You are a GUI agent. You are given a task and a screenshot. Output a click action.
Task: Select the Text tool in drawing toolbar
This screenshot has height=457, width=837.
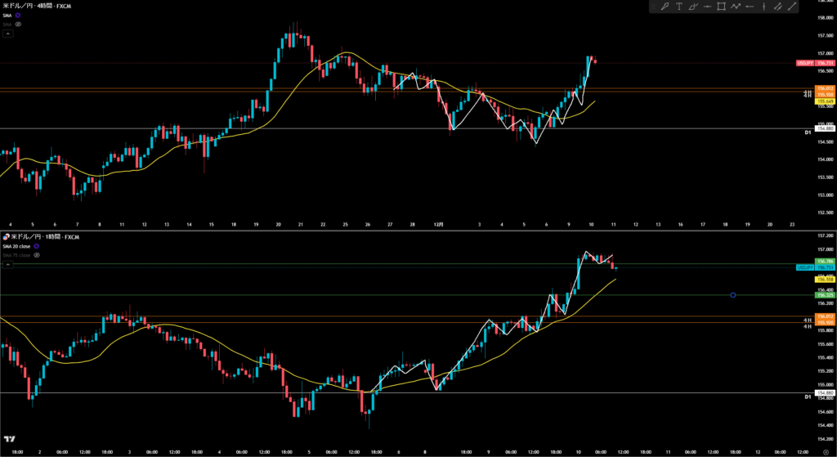click(680, 7)
